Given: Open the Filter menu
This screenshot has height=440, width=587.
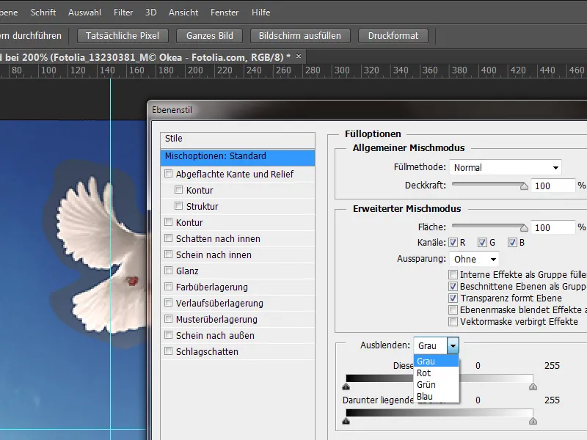Looking at the screenshot, I should point(123,12).
